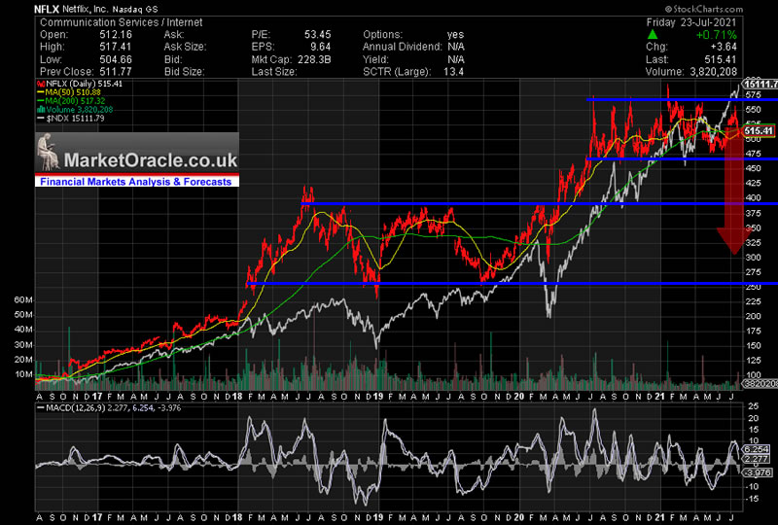Select the MA(50) 510.88 legend entry

(x=69, y=92)
